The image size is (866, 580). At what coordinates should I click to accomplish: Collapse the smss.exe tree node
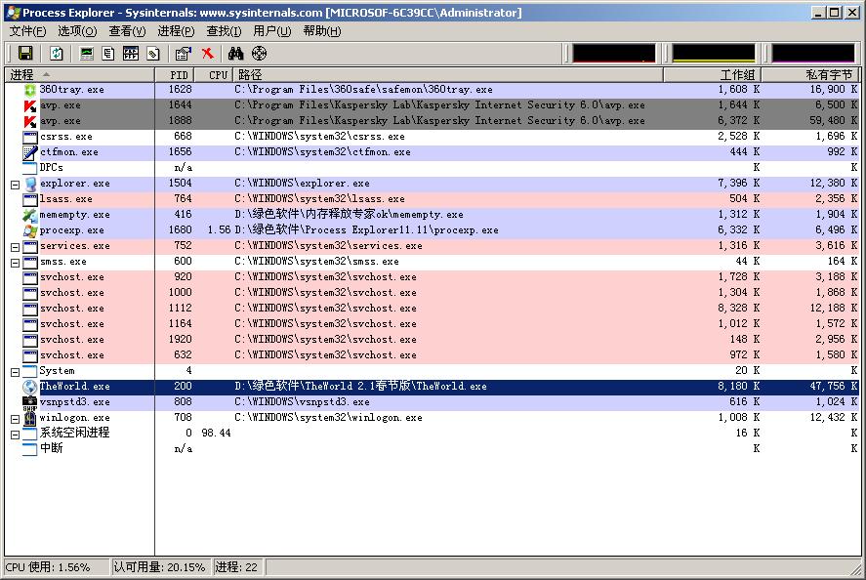pos(16,263)
